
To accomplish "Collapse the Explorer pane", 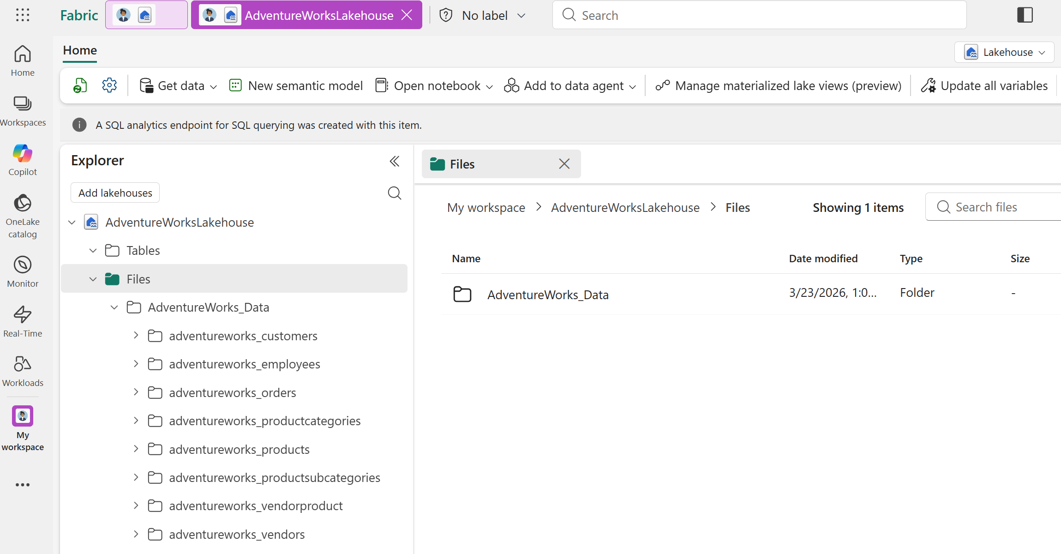I will pos(394,161).
